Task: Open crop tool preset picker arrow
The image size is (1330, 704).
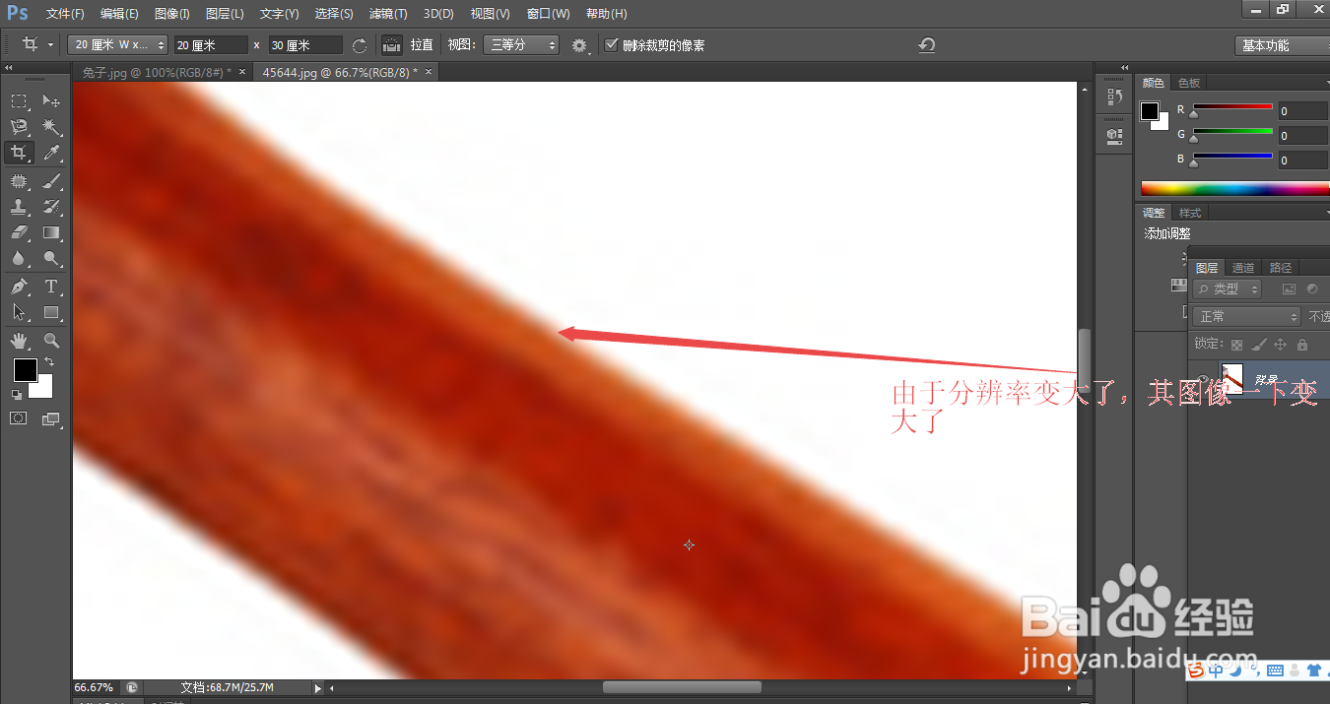Action: pos(50,45)
